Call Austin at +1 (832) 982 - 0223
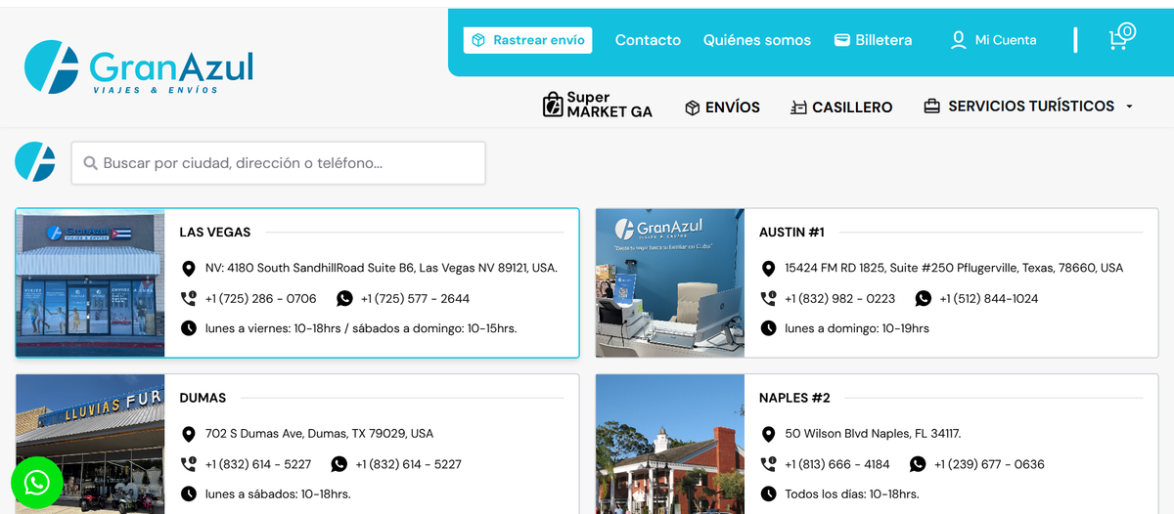The width and height of the screenshot is (1174, 514). pos(840,299)
